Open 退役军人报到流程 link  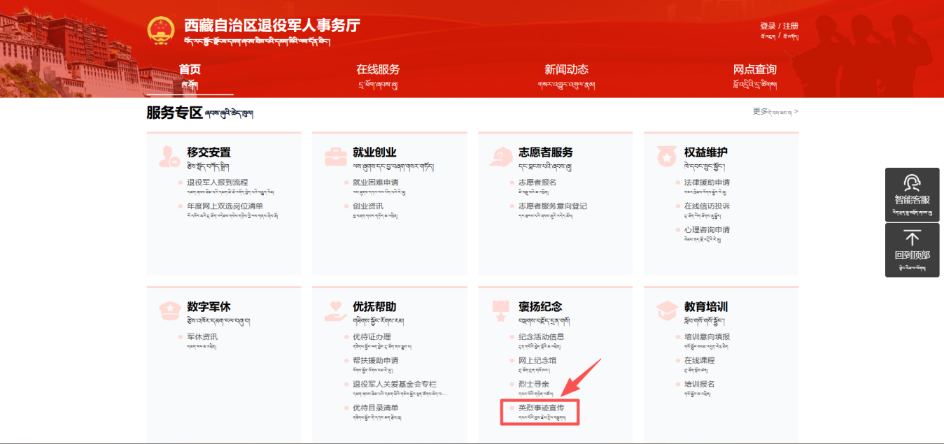coord(217,182)
